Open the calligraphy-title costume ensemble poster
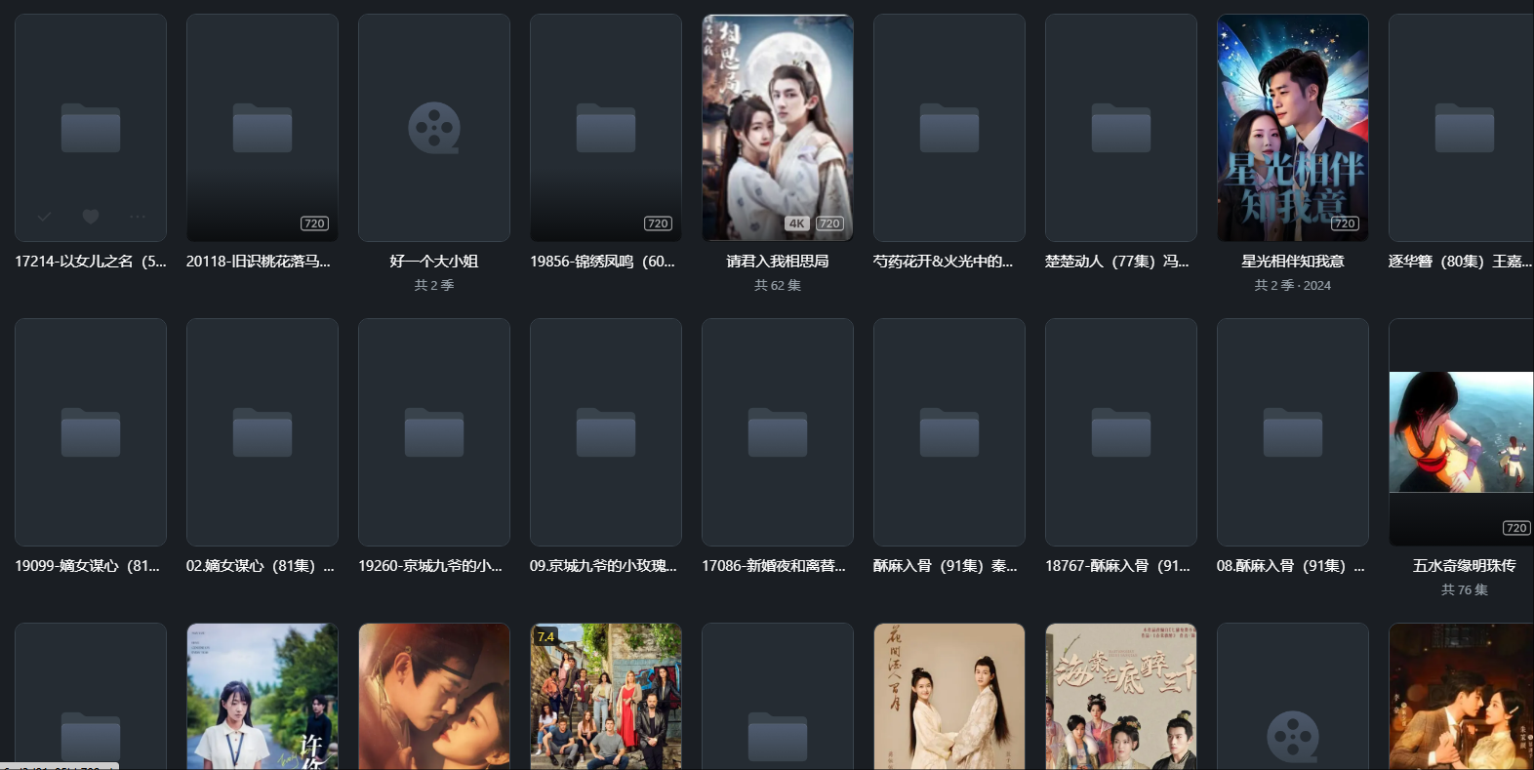This screenshot has width=1534, height=770. click(x=1121, y=697)
